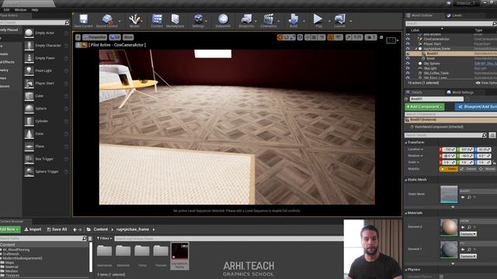Image resolution: width=497 pixels, height=279 pixels.
Task: Open the Show viewport menu
Action: point(128,37)
